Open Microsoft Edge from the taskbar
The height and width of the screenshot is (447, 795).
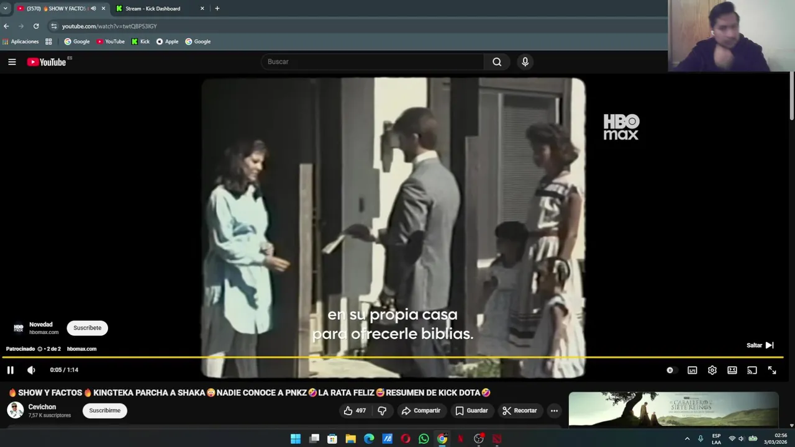pos(369,439)
